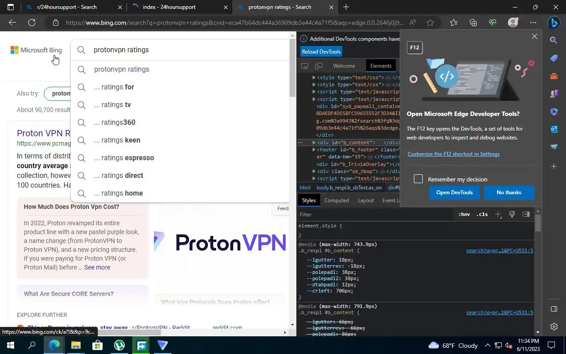Close the F12 DevTools prompt
This screenshot has height=354, width=566.
tap(535, 36)
